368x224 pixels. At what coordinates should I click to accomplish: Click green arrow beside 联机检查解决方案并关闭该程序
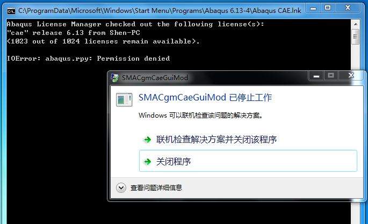(x=147, y=140)
